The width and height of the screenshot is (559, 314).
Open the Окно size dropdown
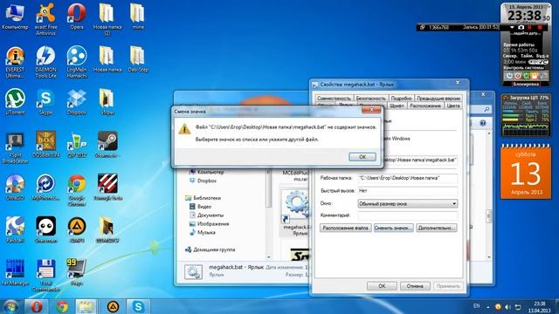tap(408, 203)
